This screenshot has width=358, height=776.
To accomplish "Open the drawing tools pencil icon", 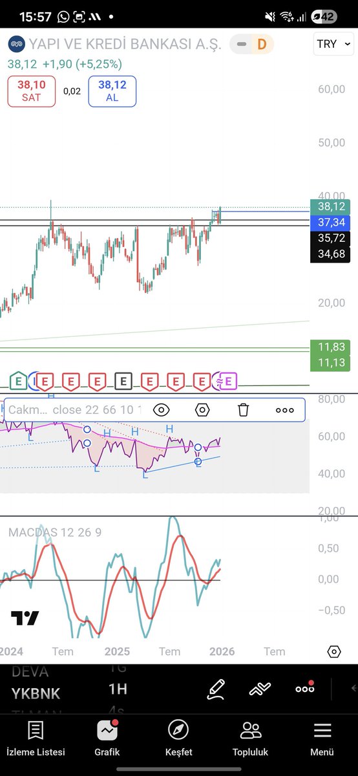I will click(216, 689).
